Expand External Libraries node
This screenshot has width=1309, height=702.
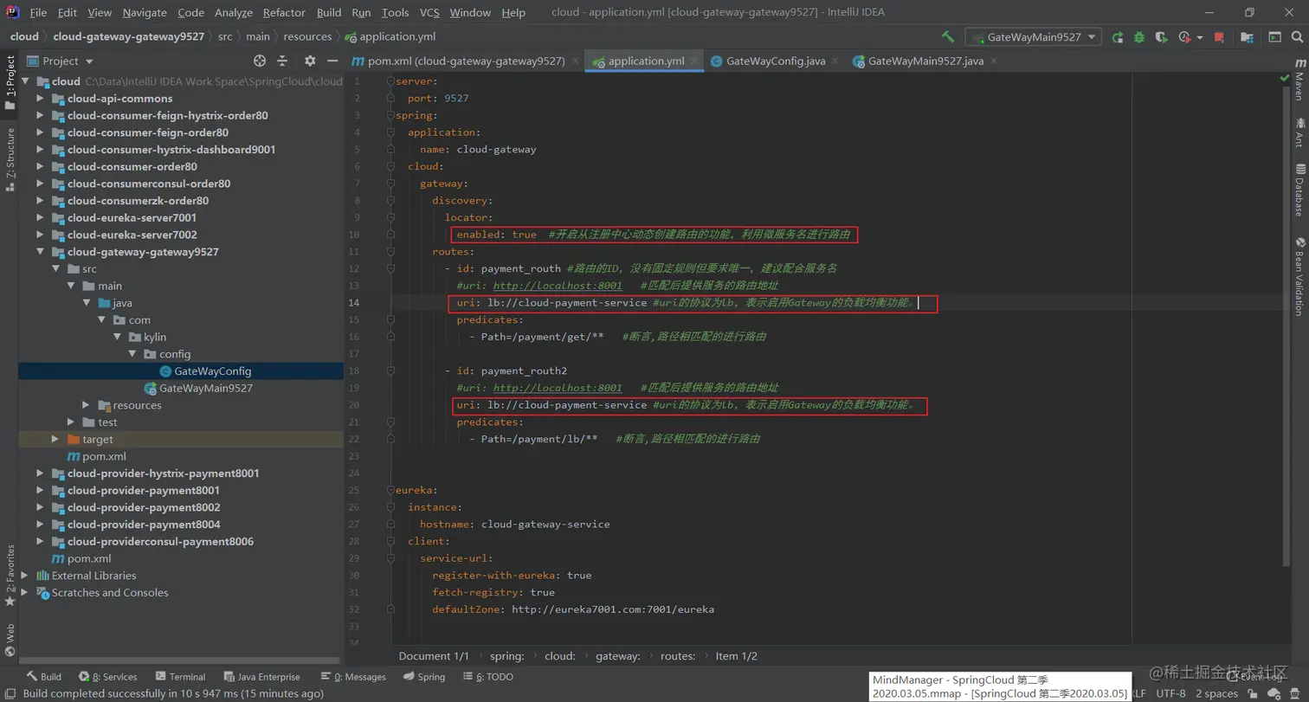pyautogui.click(x=24, y=576)
